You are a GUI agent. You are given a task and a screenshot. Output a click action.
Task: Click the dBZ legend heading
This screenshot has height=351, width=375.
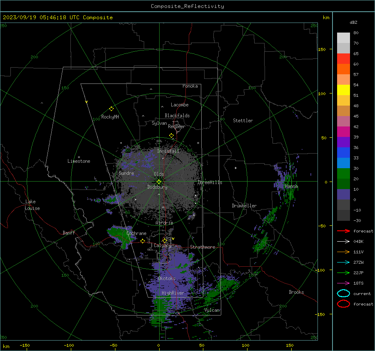(x=353, y=22)
